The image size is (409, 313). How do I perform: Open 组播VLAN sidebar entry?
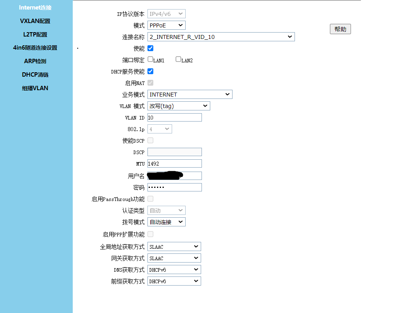(x=35, y=88)
